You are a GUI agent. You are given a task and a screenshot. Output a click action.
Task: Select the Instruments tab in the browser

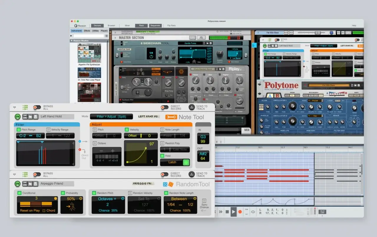click(x=77, y=31)
